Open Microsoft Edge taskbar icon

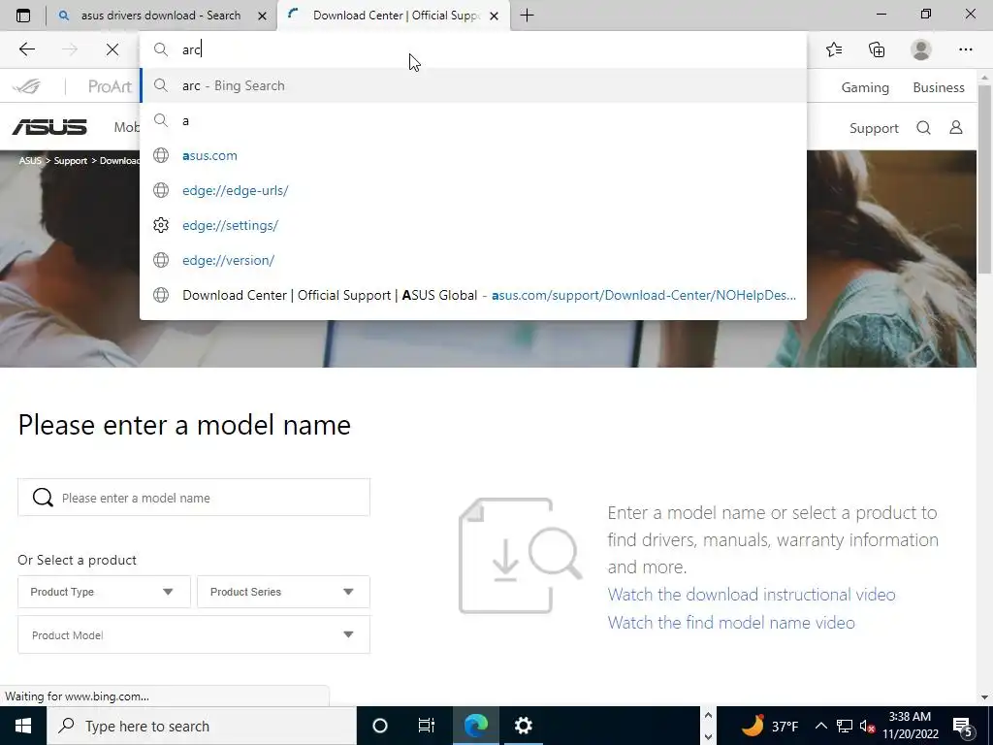(475, 726)
